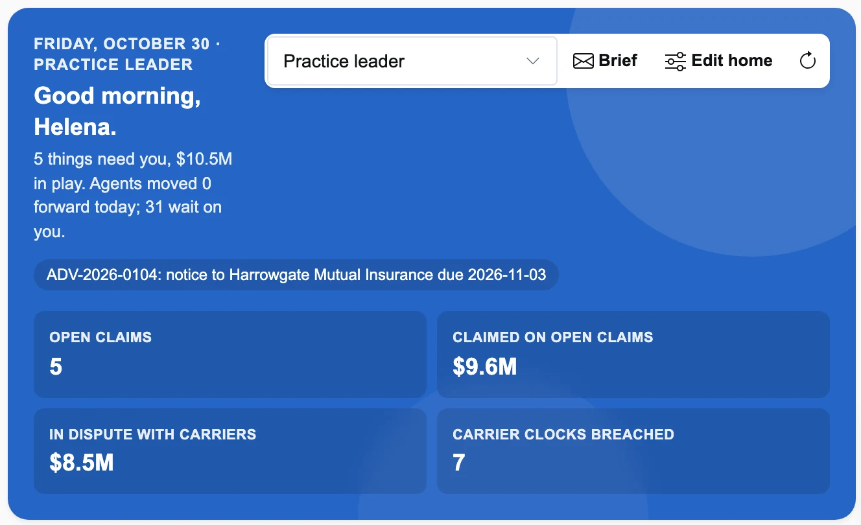Image resolution: width=861 pixels, height=525 pixels.
Task: Click the refresh circular arrow icon
Action: coord(807,61)
